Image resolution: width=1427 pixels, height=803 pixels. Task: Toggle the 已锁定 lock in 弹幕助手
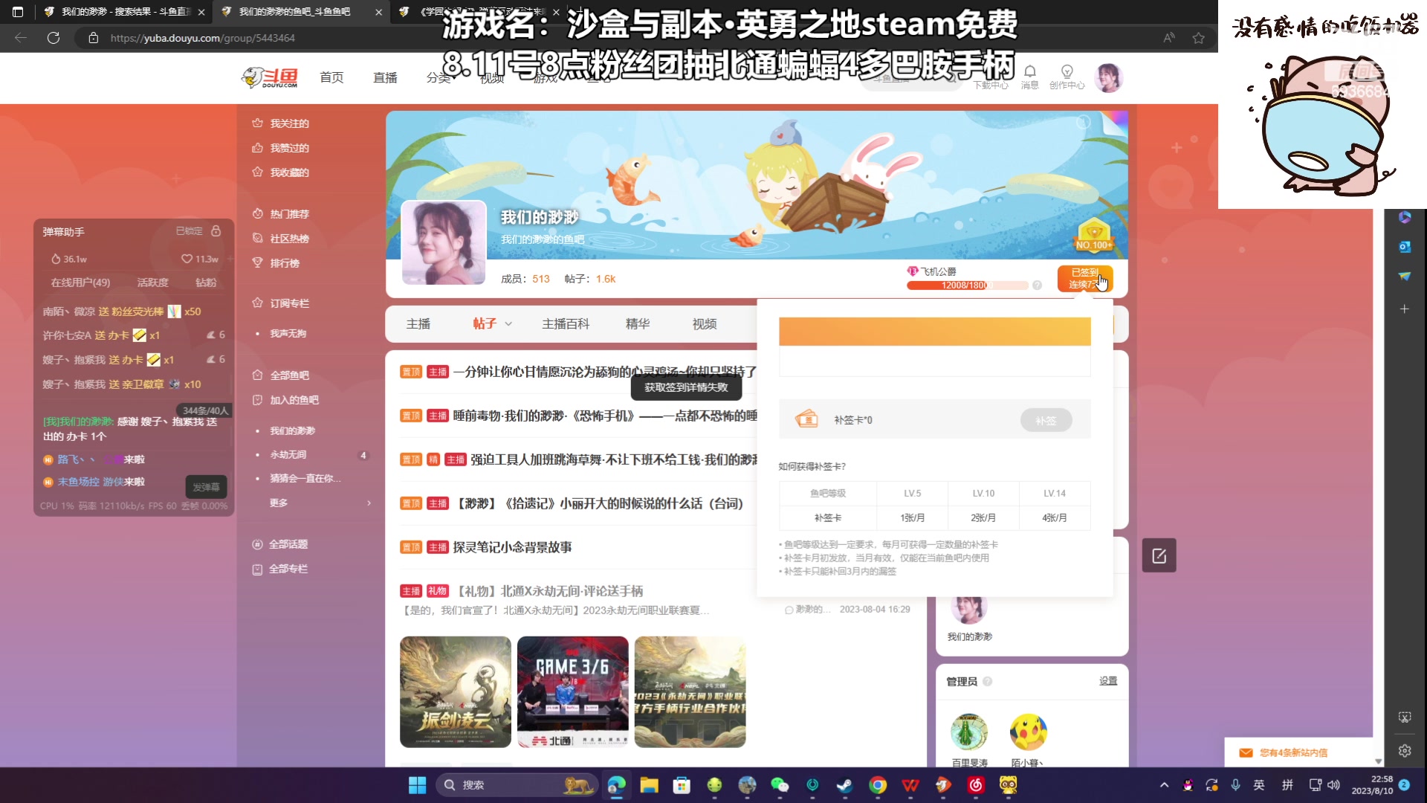(x=216, y=231)
